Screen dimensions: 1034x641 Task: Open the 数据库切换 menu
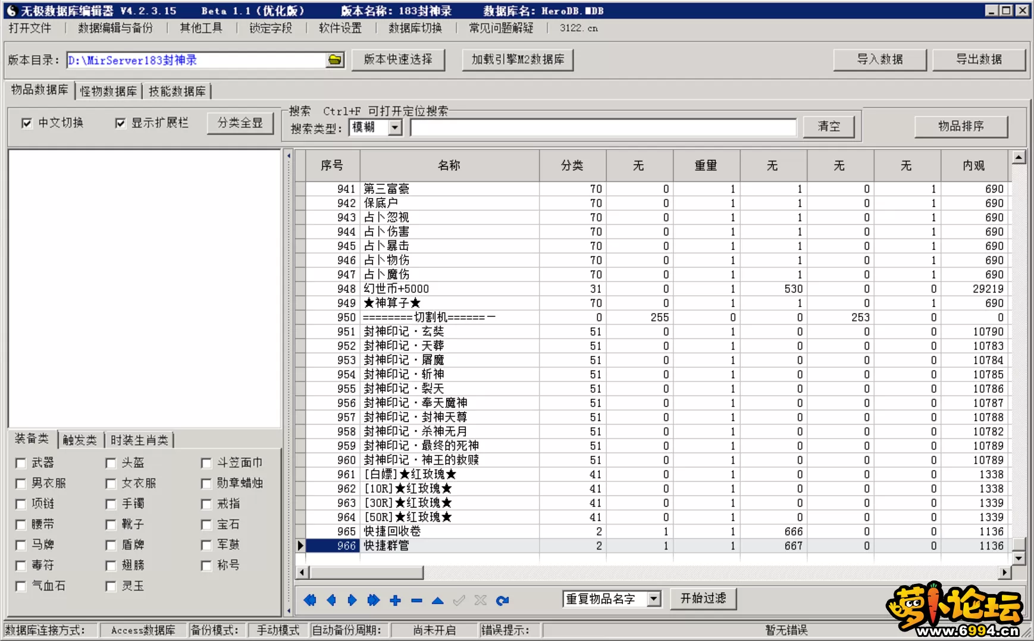tap(415, 28)
